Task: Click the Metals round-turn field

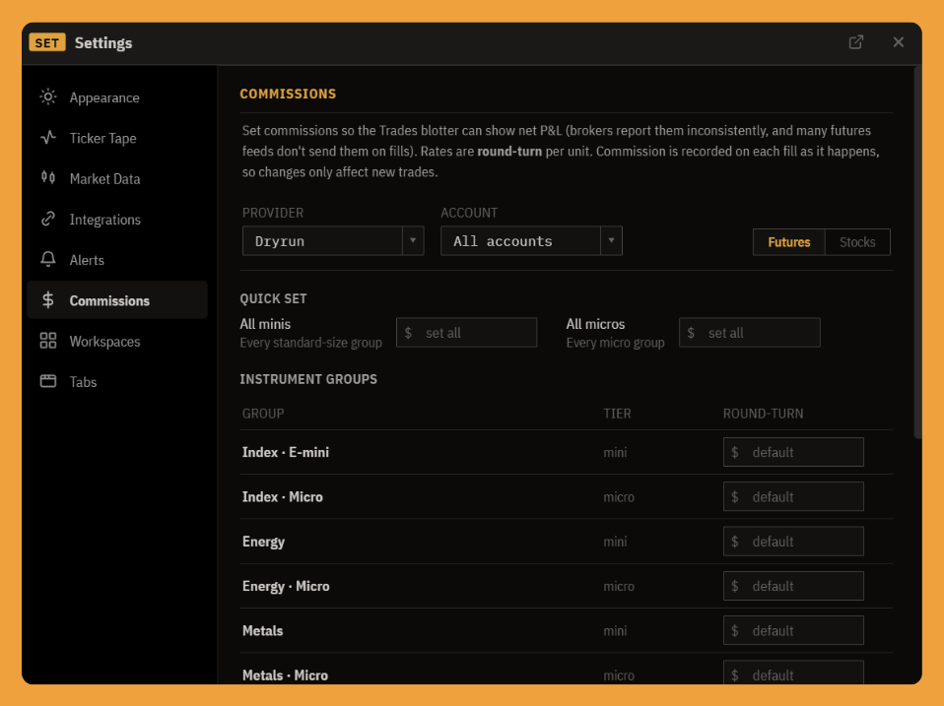Action: (x=793, y=630)
